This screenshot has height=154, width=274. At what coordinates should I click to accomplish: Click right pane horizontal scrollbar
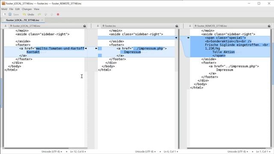point(226,148)
